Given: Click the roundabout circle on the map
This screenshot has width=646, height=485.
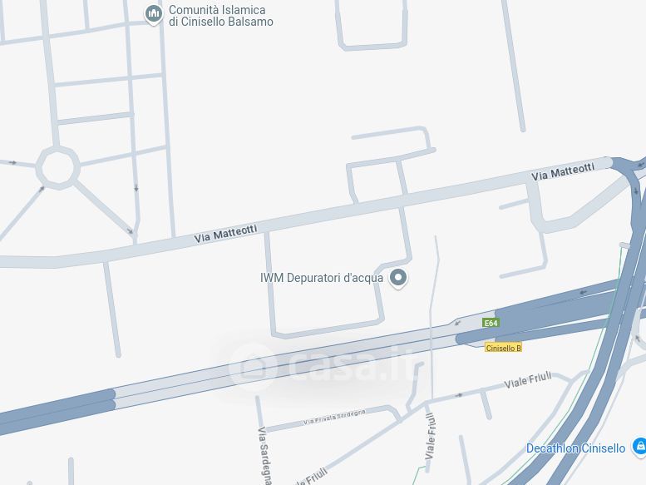Looking at the screenshot, I should click(x=57, y=167).
